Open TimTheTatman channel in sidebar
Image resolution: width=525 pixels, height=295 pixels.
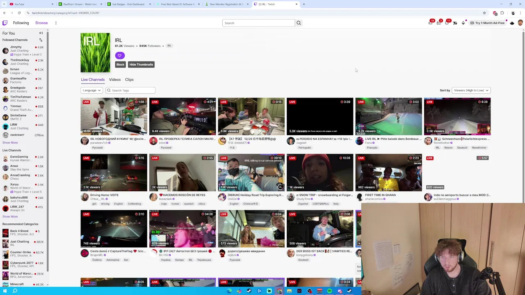[24, 99]
